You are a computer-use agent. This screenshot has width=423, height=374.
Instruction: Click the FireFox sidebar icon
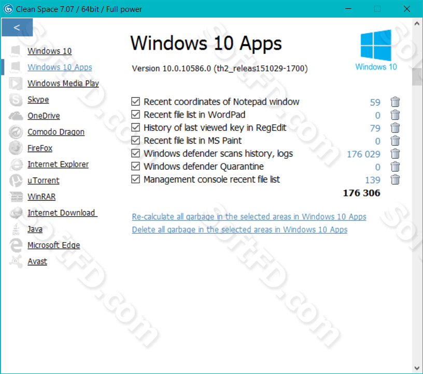(x=16, y=148)
